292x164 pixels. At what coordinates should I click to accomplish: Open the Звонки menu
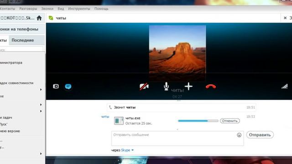tap(47, 9)
